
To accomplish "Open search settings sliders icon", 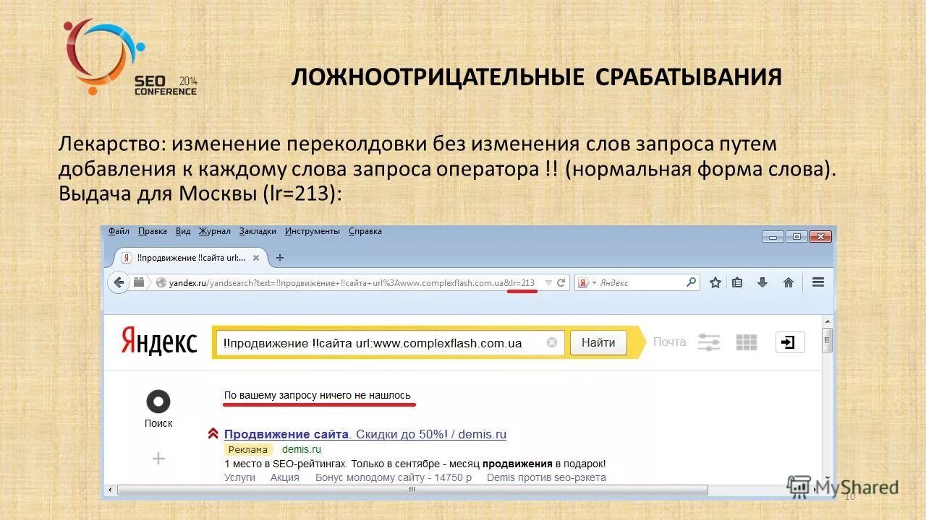I will [x=709, y=342].
